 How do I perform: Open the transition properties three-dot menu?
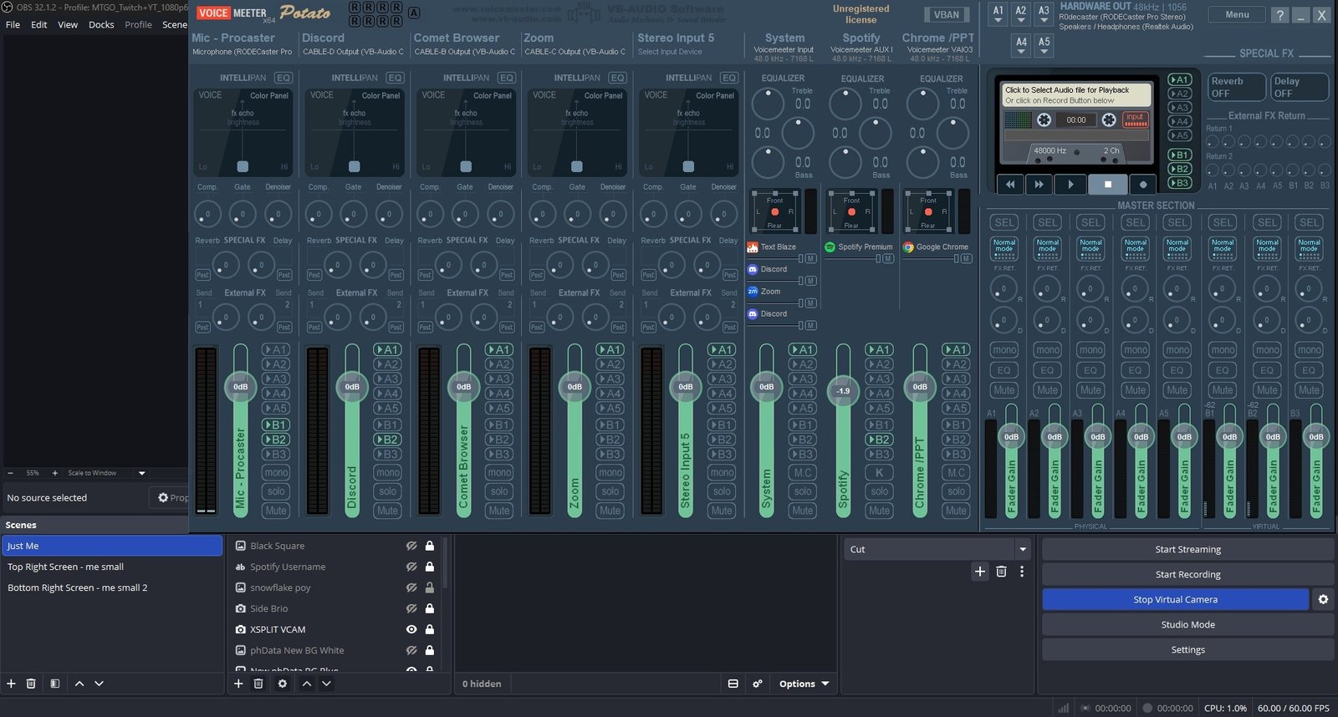[1022, 572]
